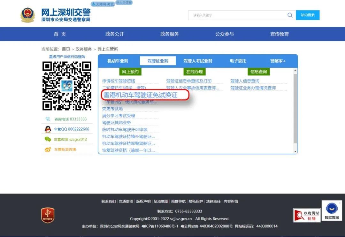Click the police badge logo
Viewport: 345px width, 237px height.
coord(27,15)
